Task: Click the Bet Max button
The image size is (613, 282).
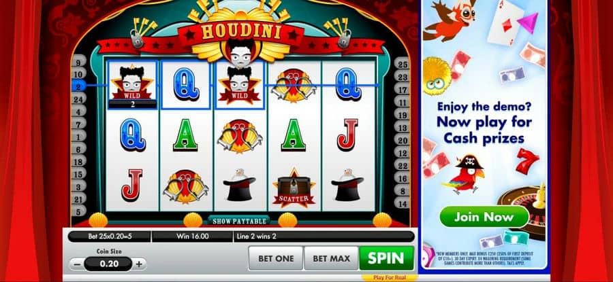Action: 331,258
